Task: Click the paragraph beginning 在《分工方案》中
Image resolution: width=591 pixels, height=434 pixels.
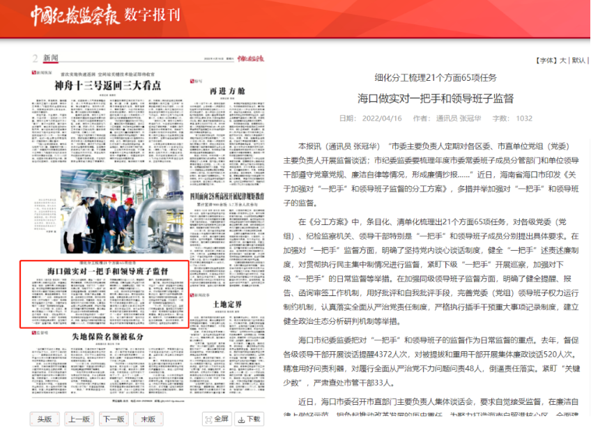Action: pos(431,271)
